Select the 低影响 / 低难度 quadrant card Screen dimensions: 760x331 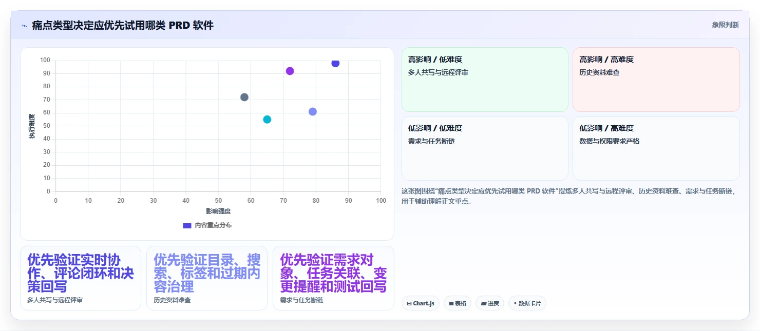(x=485, y=148)
